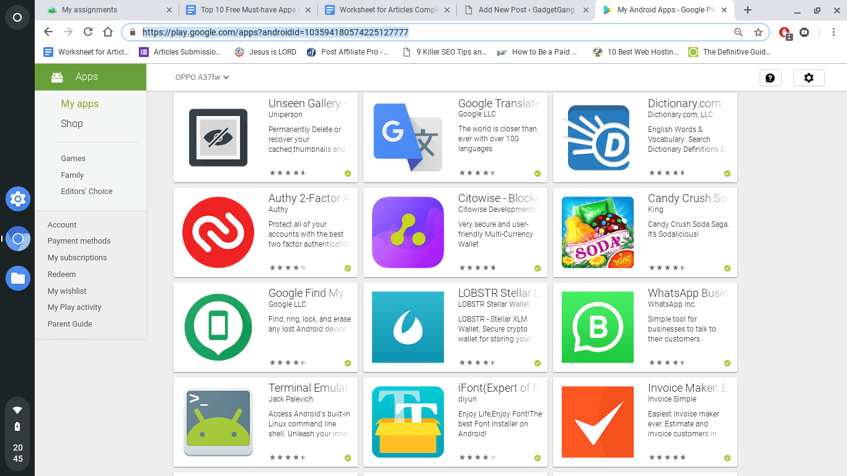Switch to Worksheet for Articles tab
The image size is (847, 476).
point(387,10)
